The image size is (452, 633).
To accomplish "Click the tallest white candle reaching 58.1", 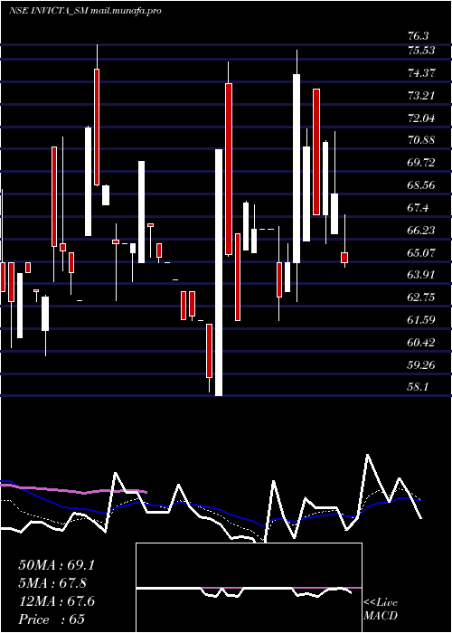I will click(x=219, y=272).
